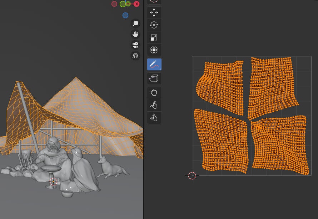Select the Grab hand tool

point(154,92)
